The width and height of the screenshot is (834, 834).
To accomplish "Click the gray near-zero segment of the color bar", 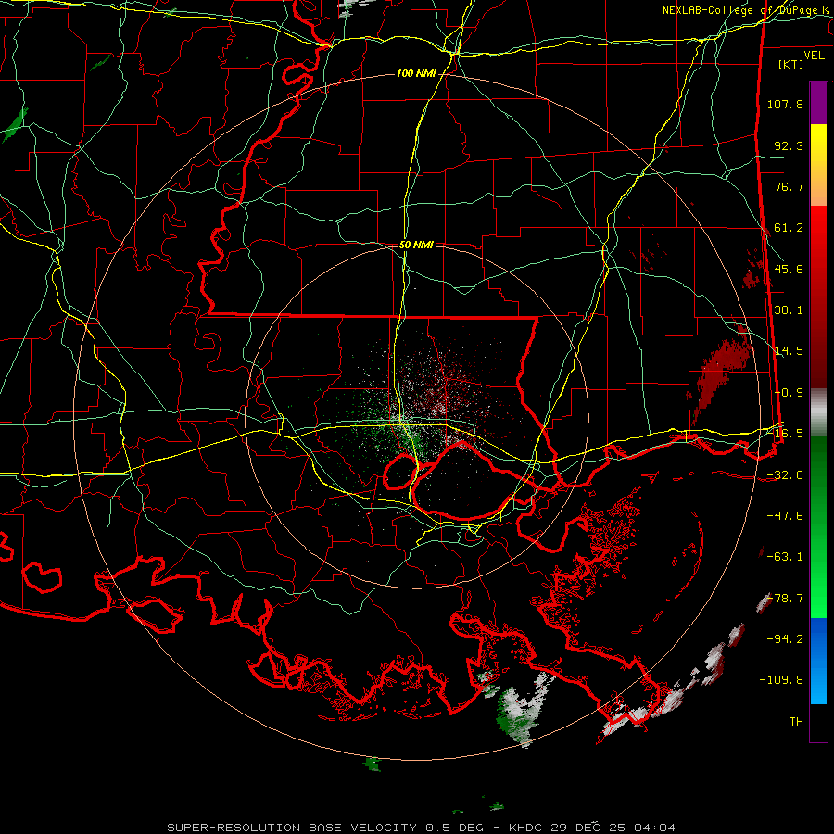I will (818, 412).
